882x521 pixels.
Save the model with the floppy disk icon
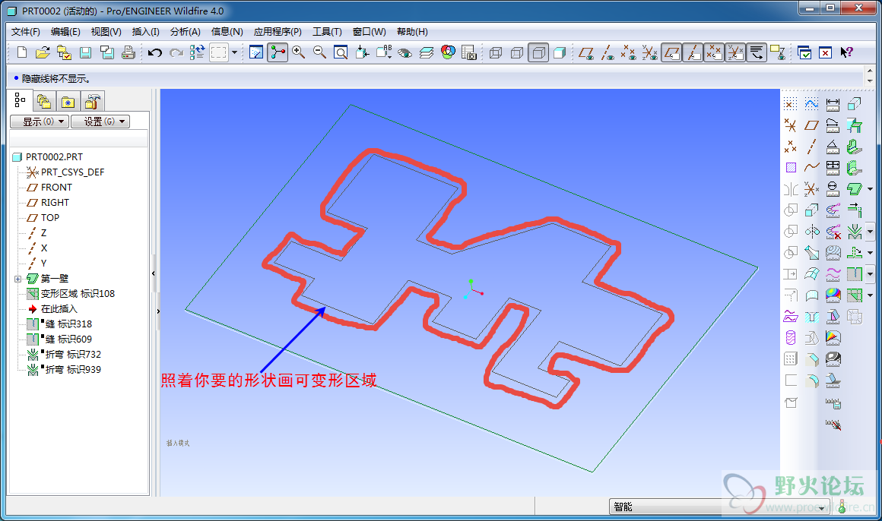[85, 53]
